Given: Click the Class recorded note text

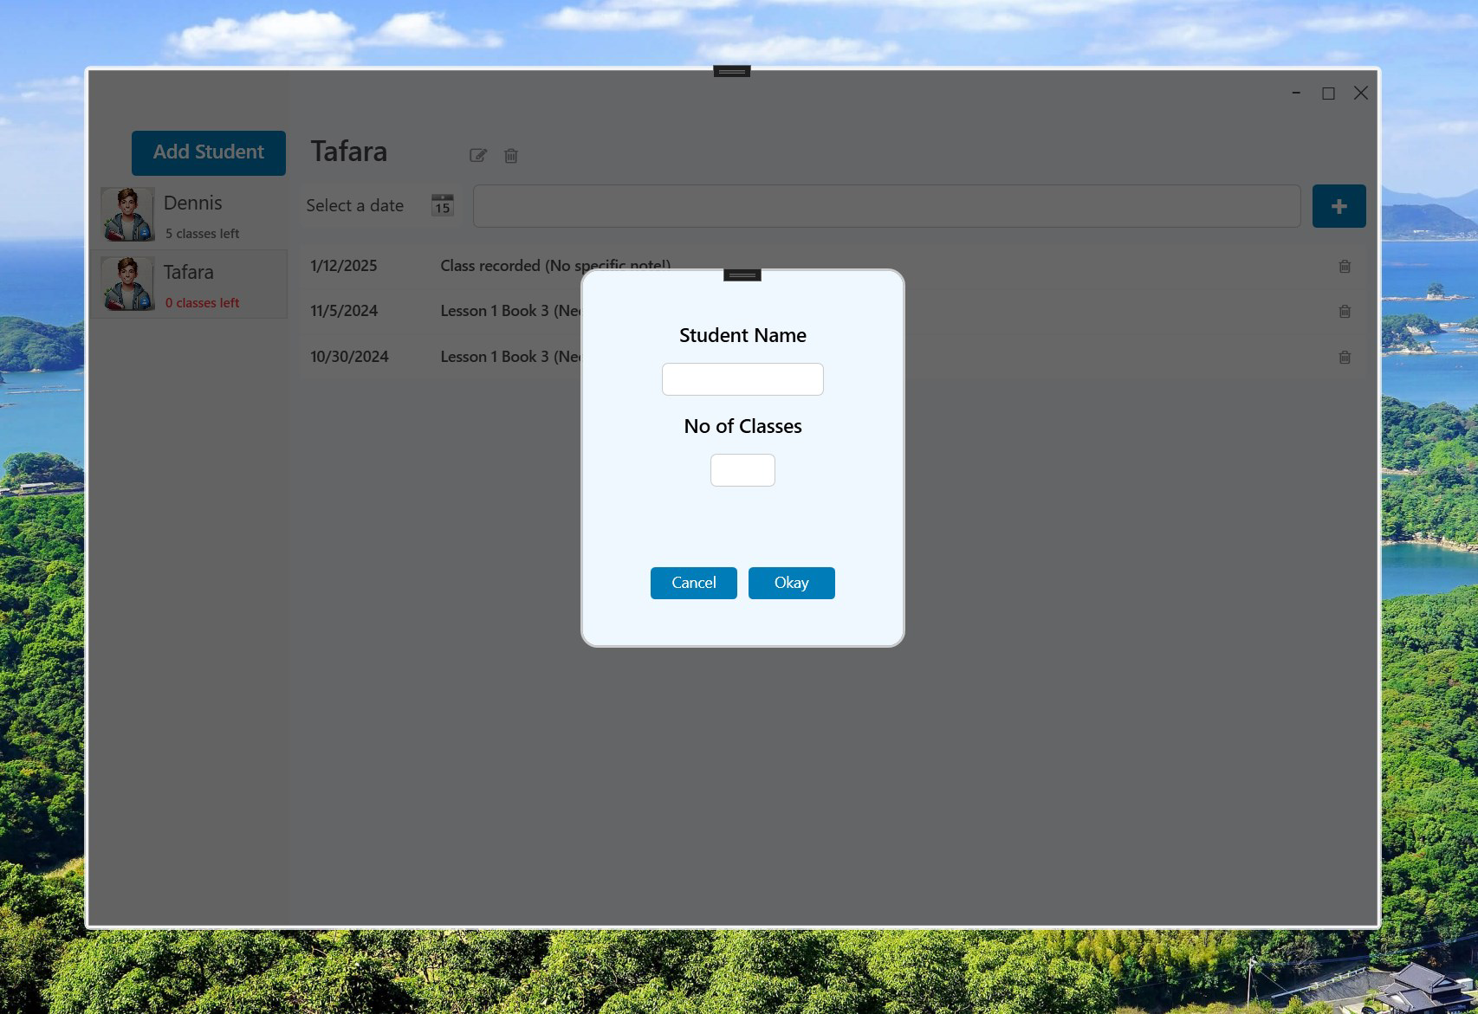Looking at the screenshot, I should point(555,266).
